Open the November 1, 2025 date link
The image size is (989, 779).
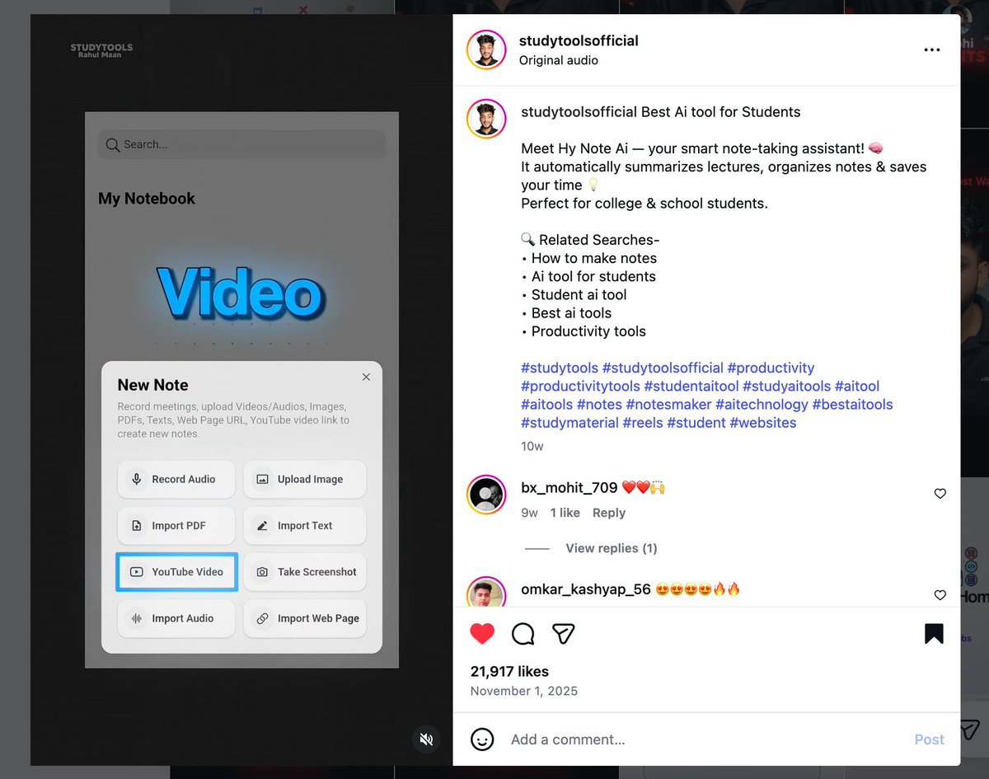524,691
